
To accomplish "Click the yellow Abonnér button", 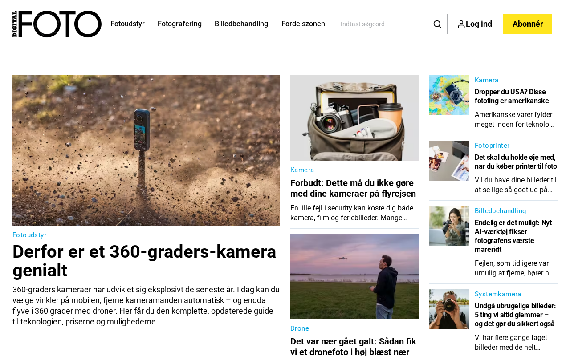I will coord(528,24).
